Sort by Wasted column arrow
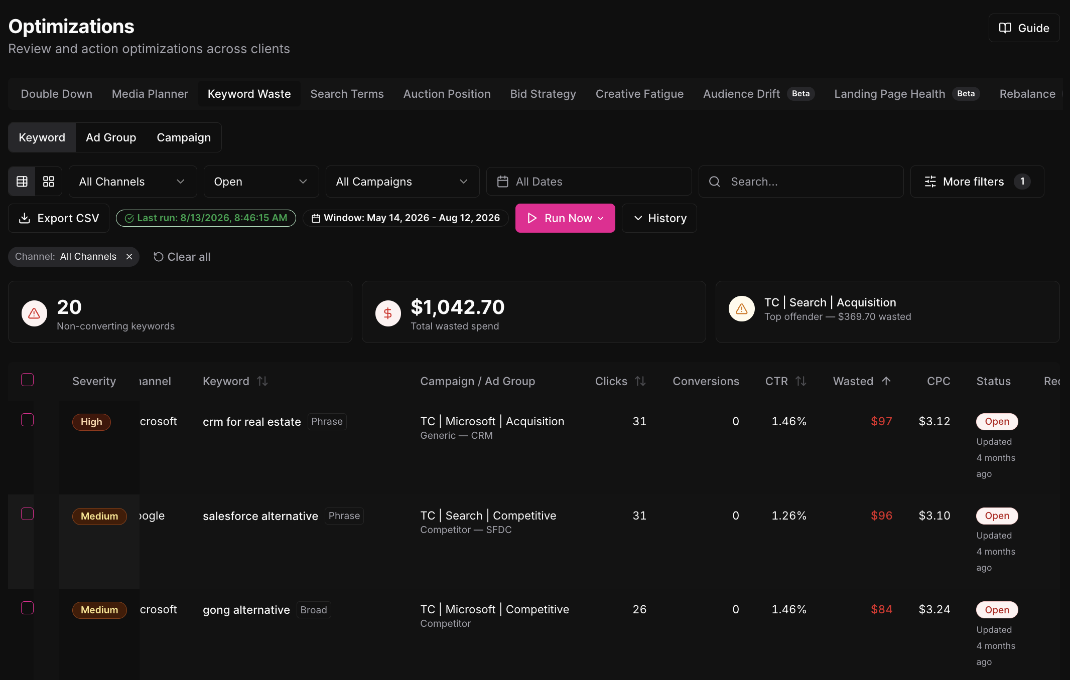This screenshot has height=680, width=1070. tap(886, 381)
